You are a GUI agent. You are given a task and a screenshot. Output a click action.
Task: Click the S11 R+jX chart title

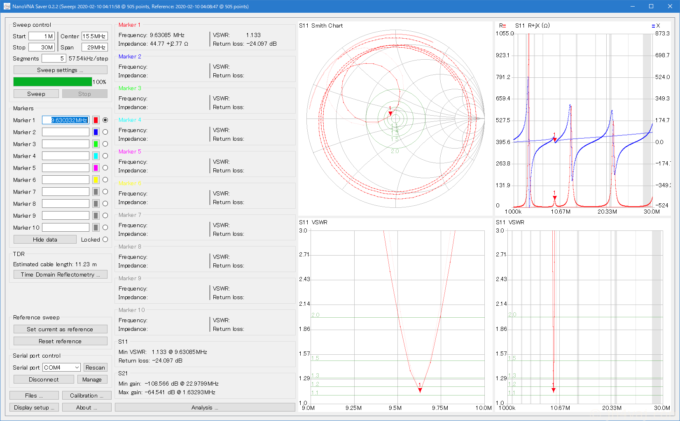coord(532,26)
